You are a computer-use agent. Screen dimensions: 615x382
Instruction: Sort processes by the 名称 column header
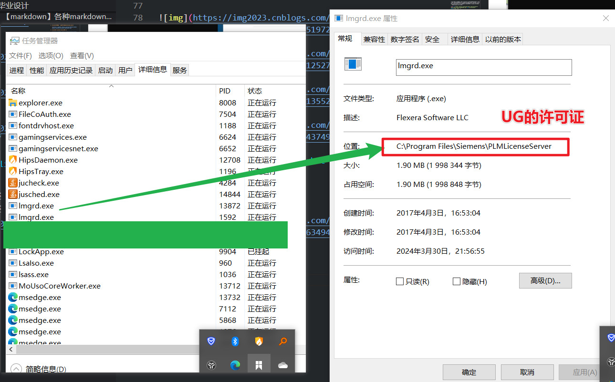point(18,91)
